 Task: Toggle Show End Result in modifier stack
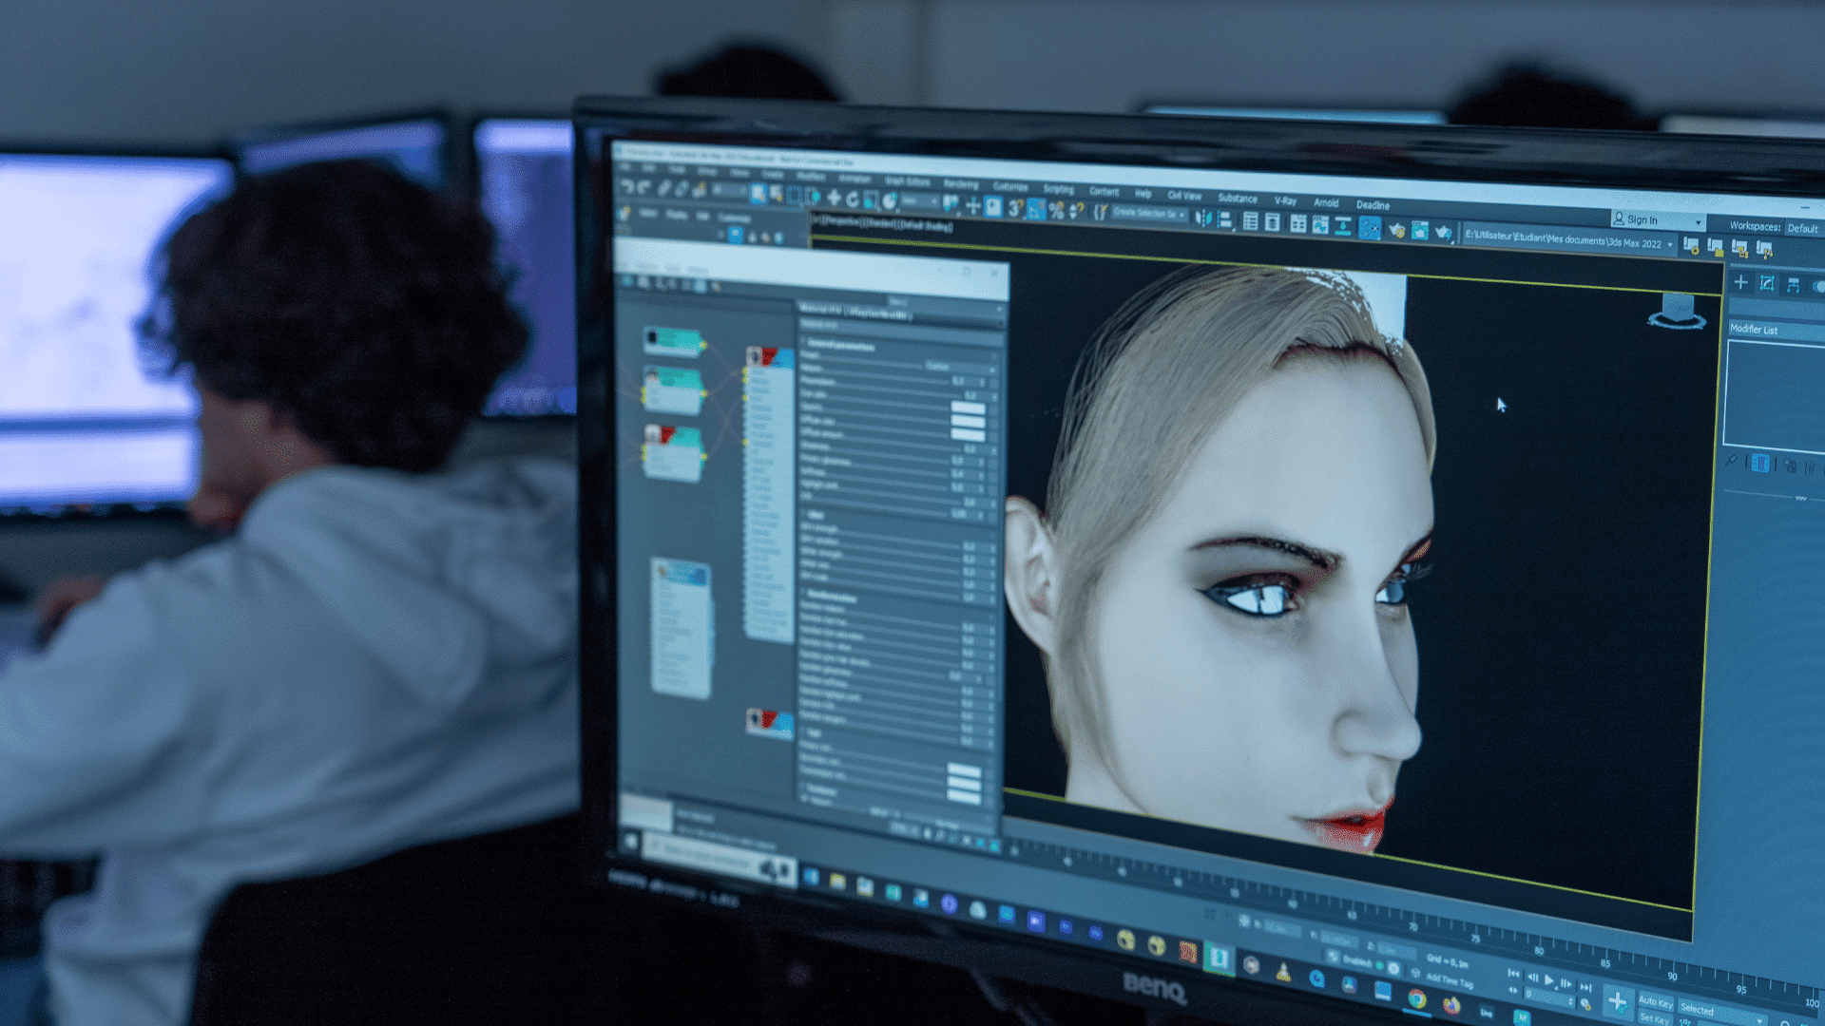click(1759, 464)
